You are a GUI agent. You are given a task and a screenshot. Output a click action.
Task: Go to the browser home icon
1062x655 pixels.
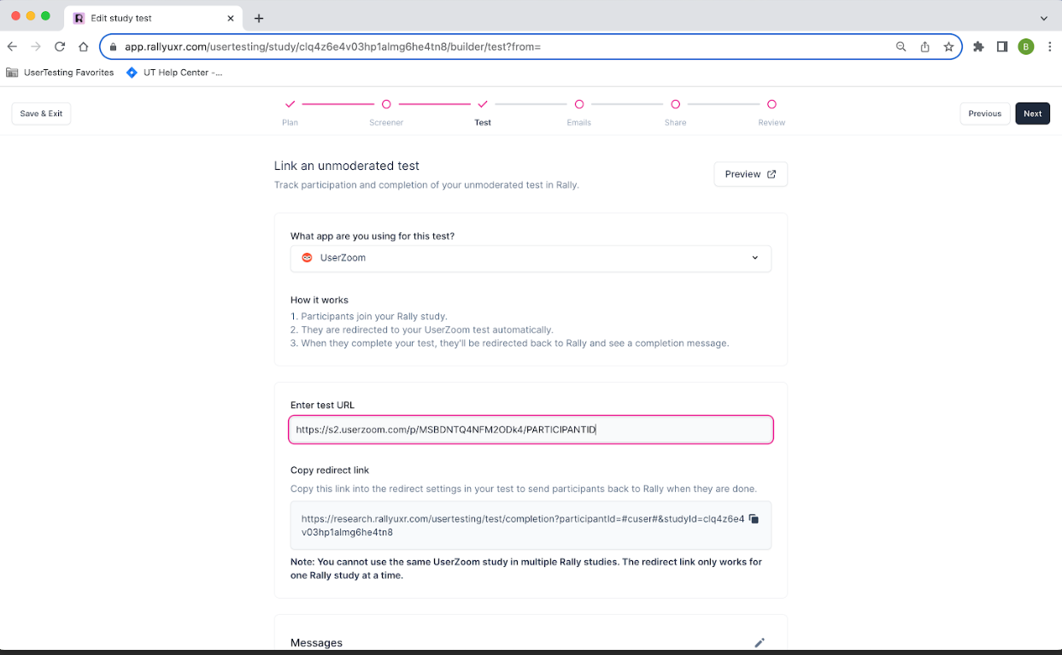tap(84, 47)
